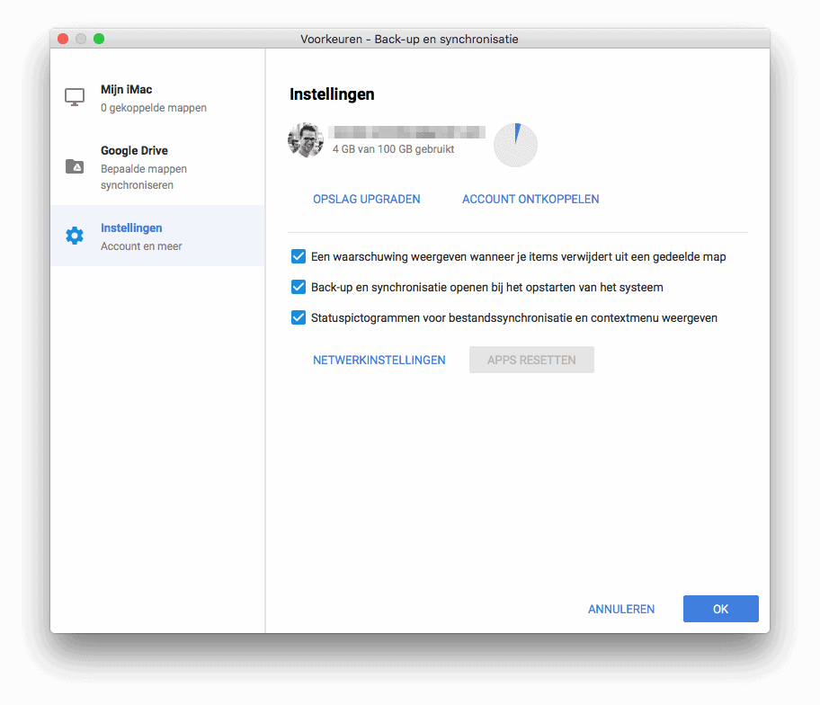Click the '0 gekoppelde mappen' subtitle
Image resolution: width=820 pixels, height=705 pixels.
click(x=154, y=108)
